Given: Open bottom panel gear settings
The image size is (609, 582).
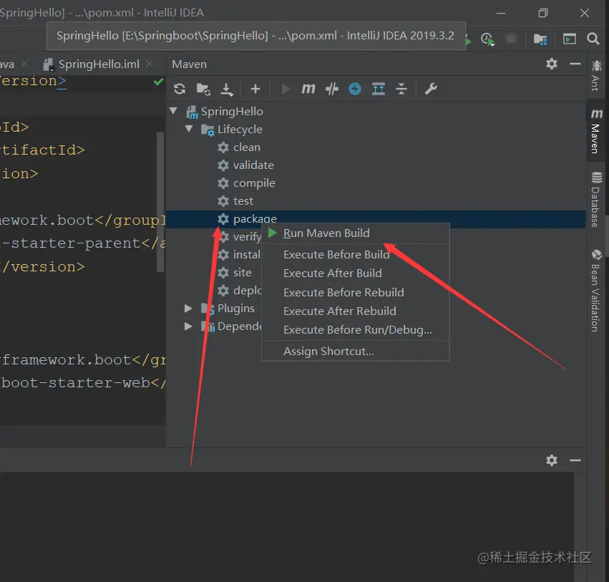Looking at the screenshot, I should [x=552, y=460].
